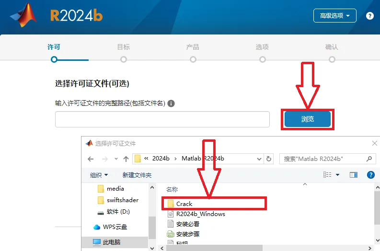The image size is (380, 251).
Task: Click the D: drive icon
Action: (x=101, y=213)
